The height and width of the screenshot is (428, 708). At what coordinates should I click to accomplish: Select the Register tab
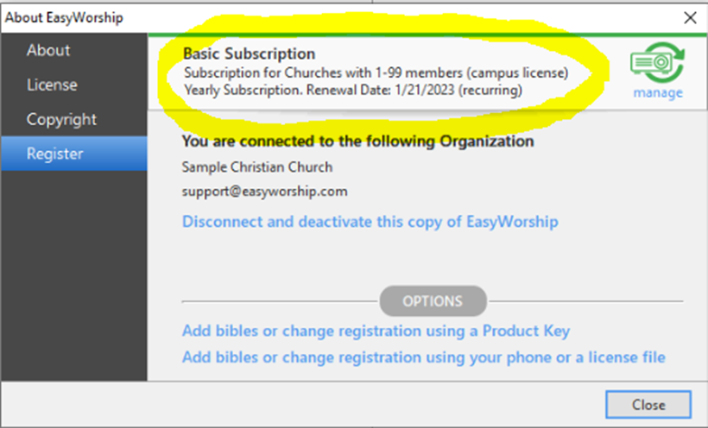(74, 154)
